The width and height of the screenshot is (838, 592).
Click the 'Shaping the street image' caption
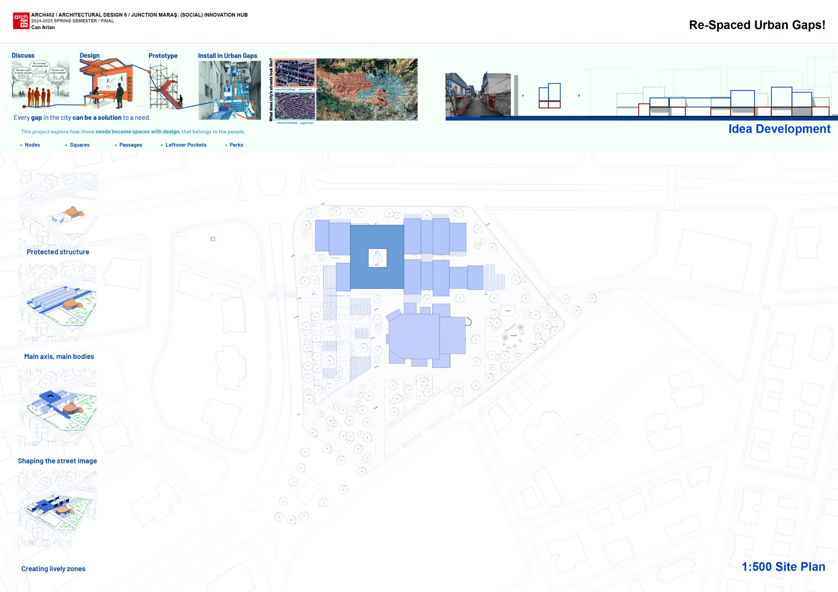[57, 461]
